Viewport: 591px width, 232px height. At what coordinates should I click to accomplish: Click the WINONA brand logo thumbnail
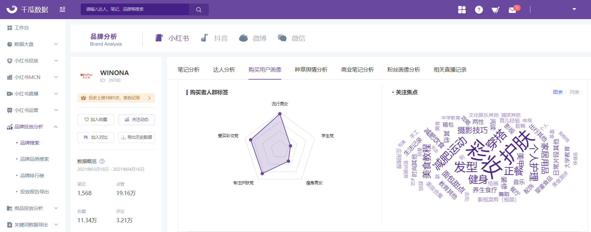pyautogui.click(x=86, y=76)
